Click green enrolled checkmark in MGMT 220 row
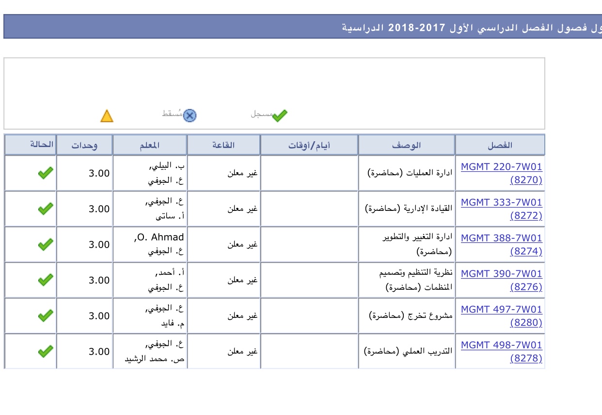The image size is (602, 415). click(x=45, y=173)
